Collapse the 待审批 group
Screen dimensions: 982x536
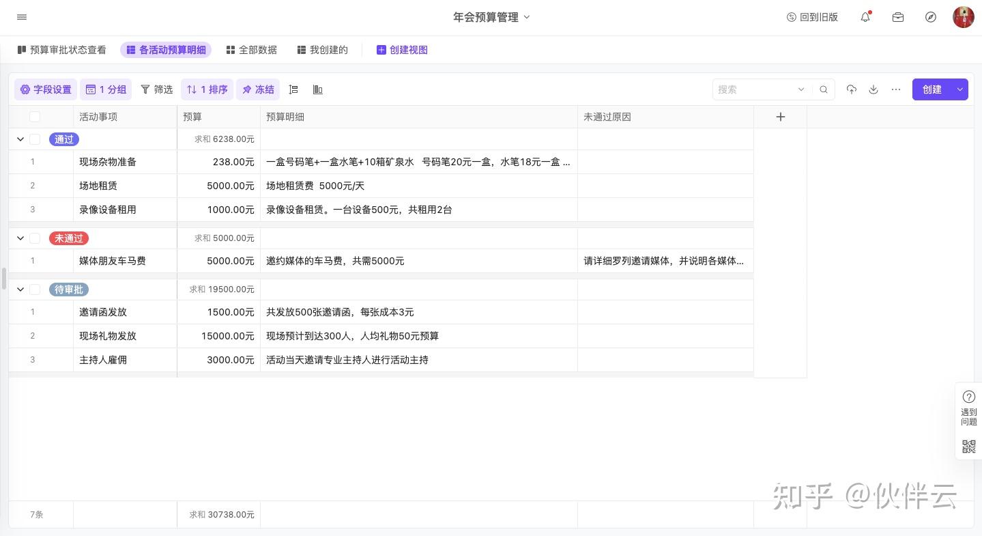20,290
